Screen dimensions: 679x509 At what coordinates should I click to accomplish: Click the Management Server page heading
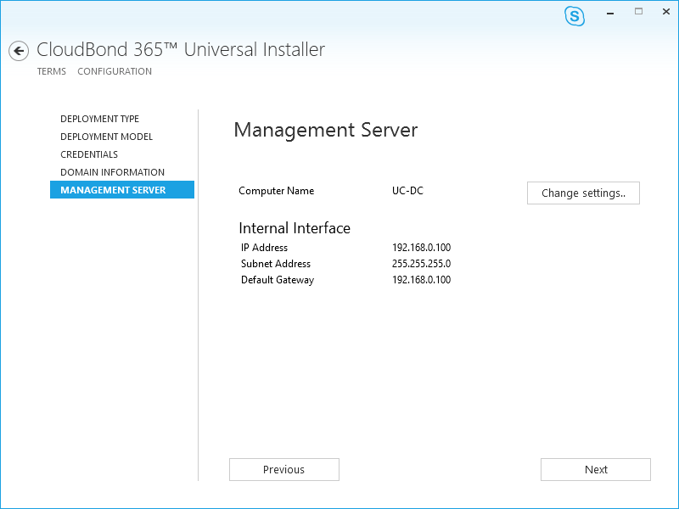[x=326, y=131]
